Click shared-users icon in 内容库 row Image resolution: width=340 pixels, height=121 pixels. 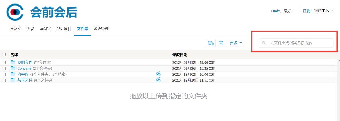(158, 74)
